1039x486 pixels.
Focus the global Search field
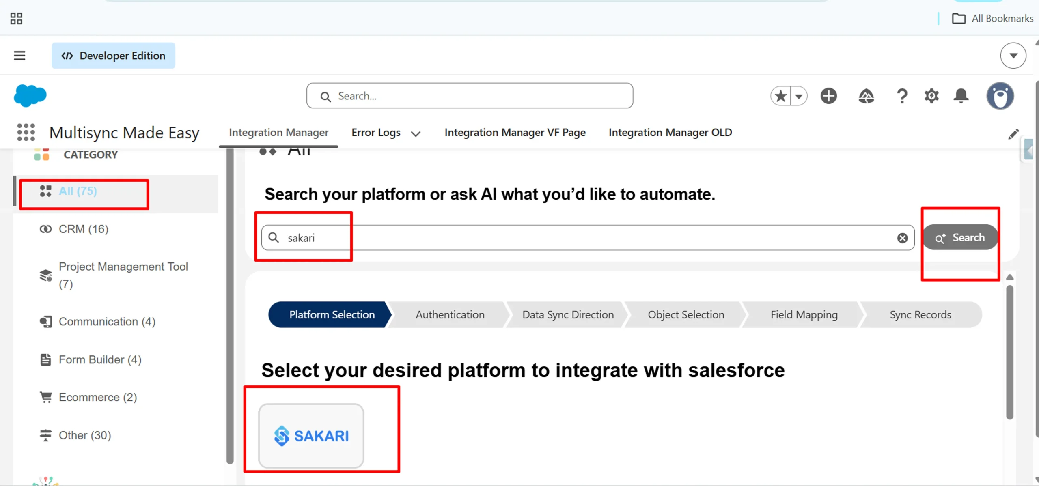coord(470,96)
